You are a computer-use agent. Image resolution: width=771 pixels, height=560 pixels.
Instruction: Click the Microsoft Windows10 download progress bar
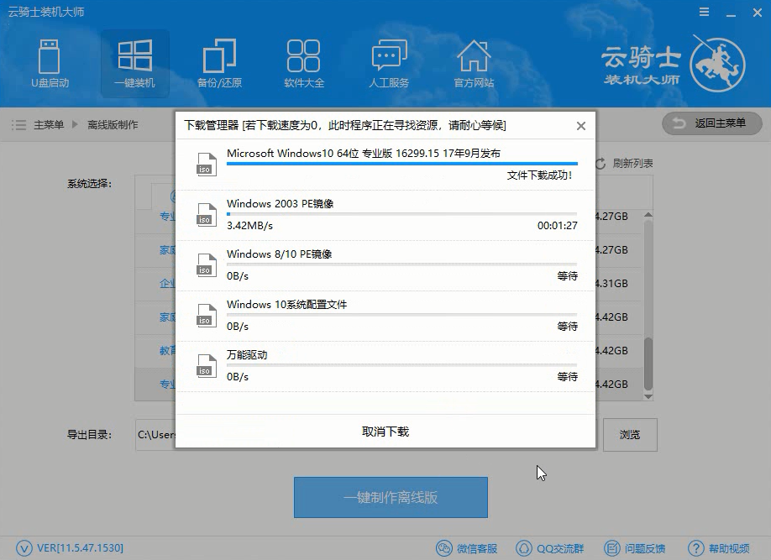(401, 163)
